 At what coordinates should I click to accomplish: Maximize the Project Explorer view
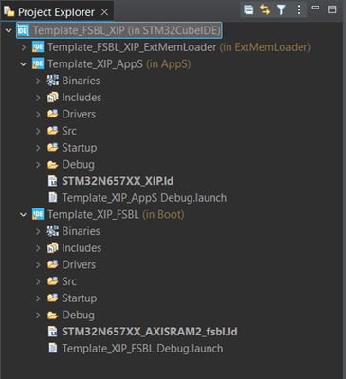pyautogui.click(x=332, y=9)
